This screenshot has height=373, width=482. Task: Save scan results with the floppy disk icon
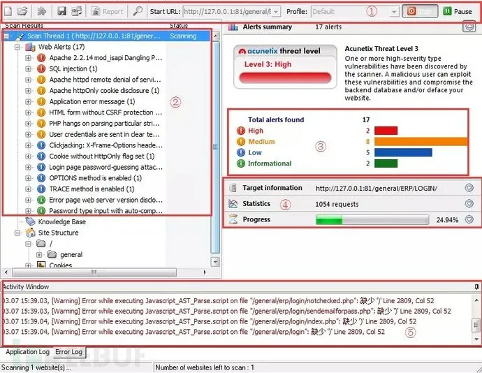click(x=61, y=12)
